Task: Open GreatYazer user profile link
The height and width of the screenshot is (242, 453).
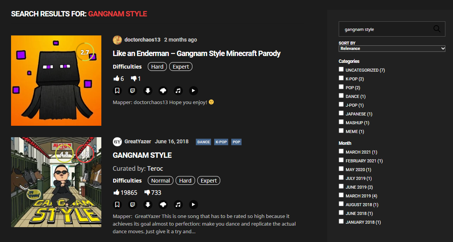Action: point(138,141)
